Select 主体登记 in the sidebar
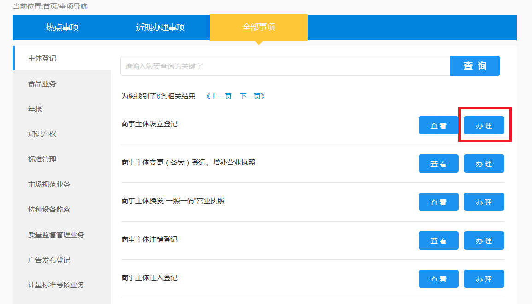 coord(42,58)
